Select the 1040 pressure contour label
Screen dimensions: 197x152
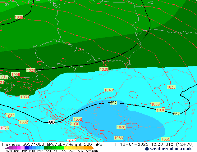click(x=108, y=90)
